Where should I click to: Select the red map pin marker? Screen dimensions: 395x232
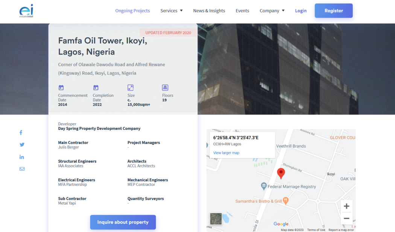pyautogui.click(x=281, y=173)
